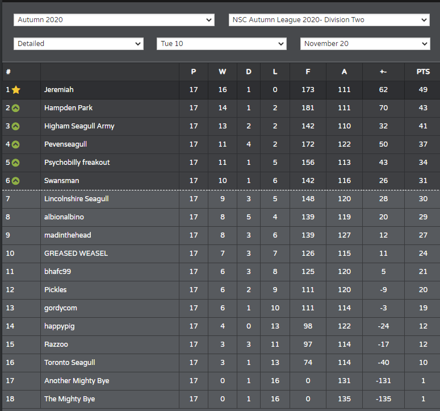This screenshot has height=411, width=440.
Task: Click the green up-arrow icon beside Hampden Park
Action: coord(16,108)
